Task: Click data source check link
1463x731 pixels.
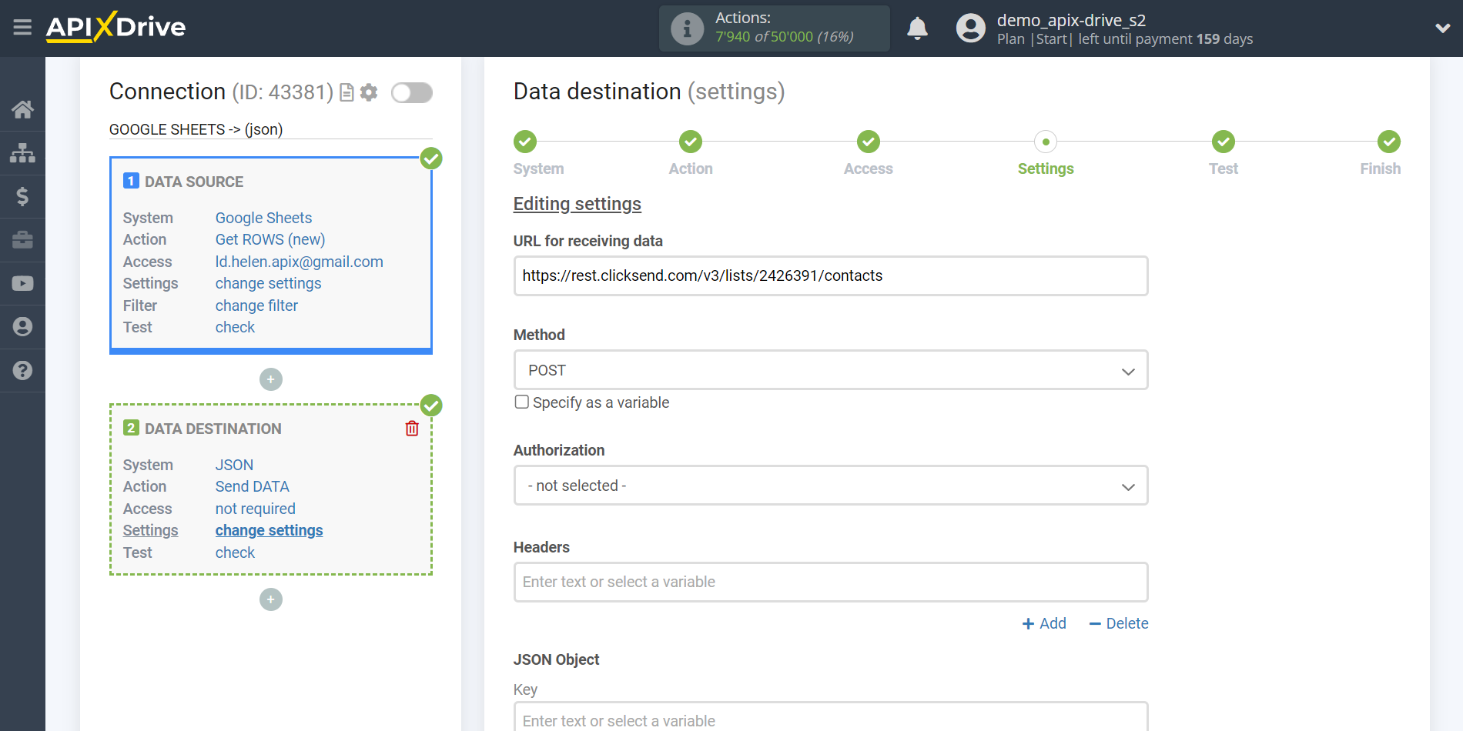Action: [x=235, y=327]
